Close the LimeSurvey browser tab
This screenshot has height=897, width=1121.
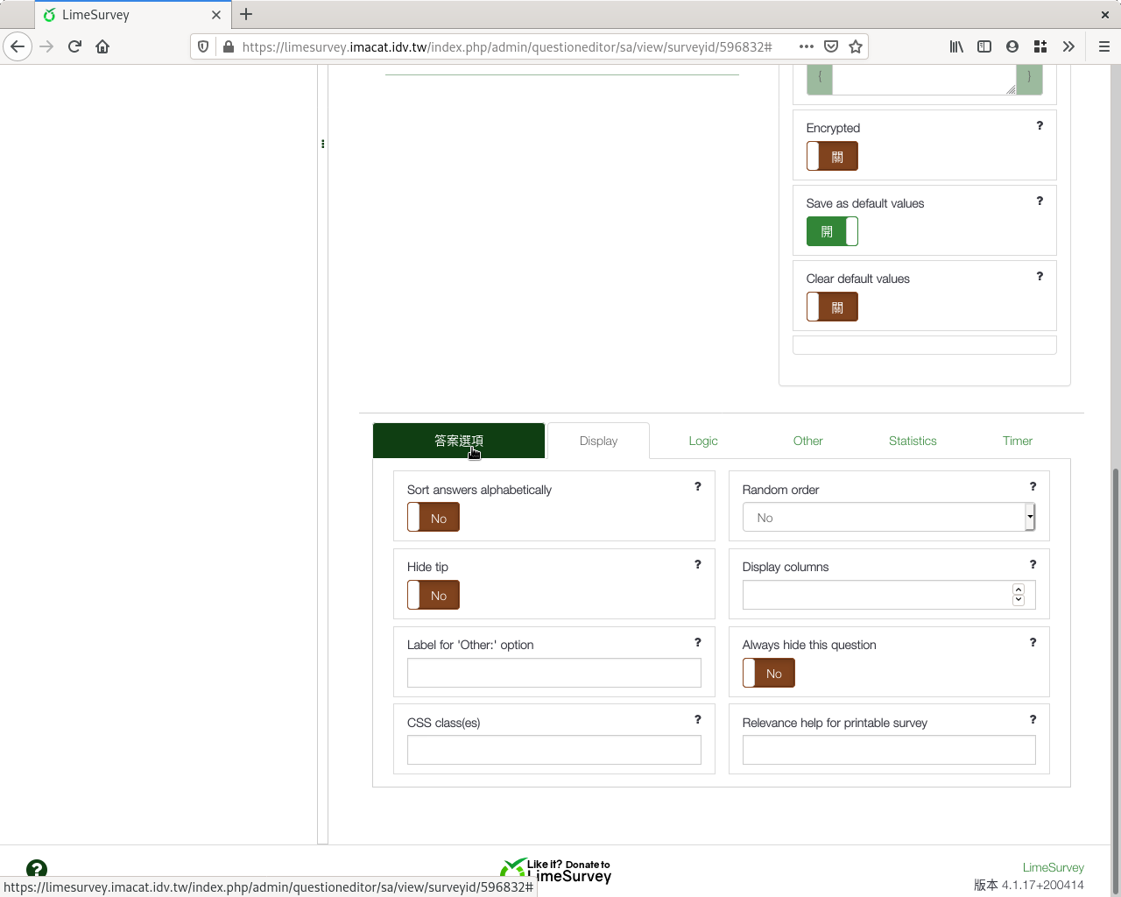pyautogui.click(x=216, y=15)
